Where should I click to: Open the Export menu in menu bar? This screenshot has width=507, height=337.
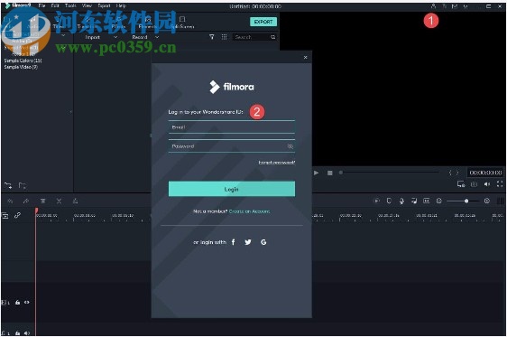104,5
